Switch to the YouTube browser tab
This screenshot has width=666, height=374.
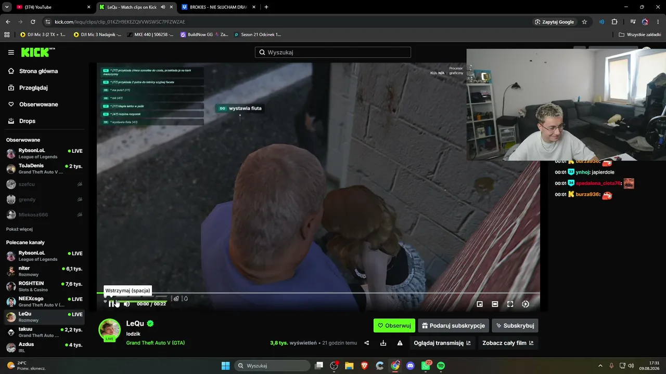(x=54, y=7)
